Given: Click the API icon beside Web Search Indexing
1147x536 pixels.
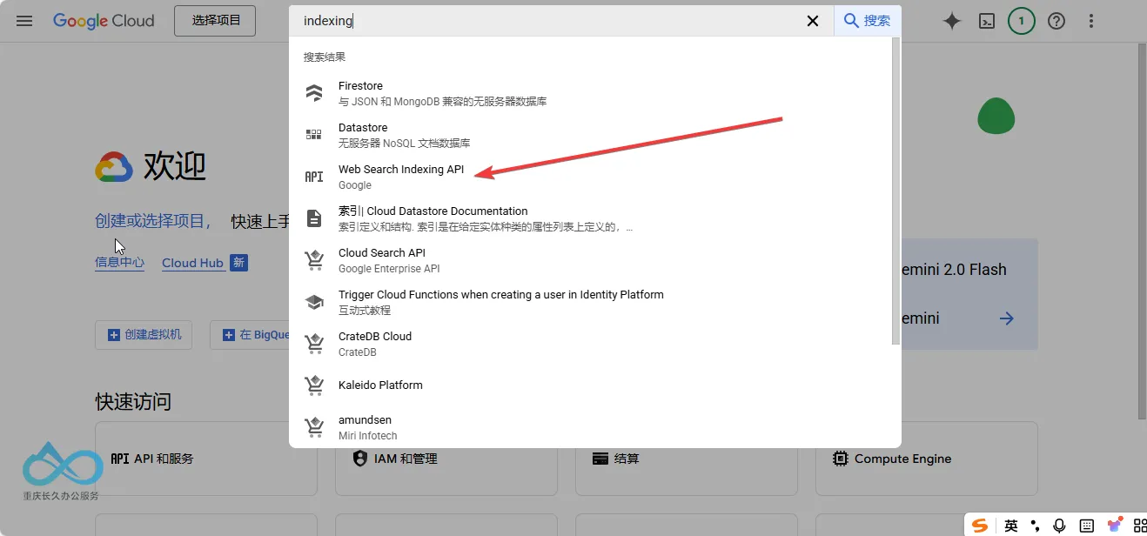Looking at the screenshot, I should [314, 177].
